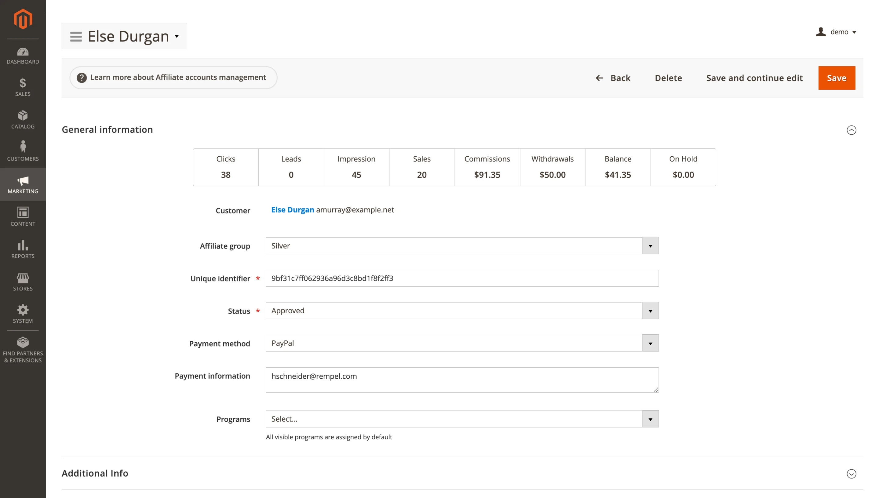Click the Customers sidebar icon
This screenshot has width=879, height=498.
coord(23,150)
